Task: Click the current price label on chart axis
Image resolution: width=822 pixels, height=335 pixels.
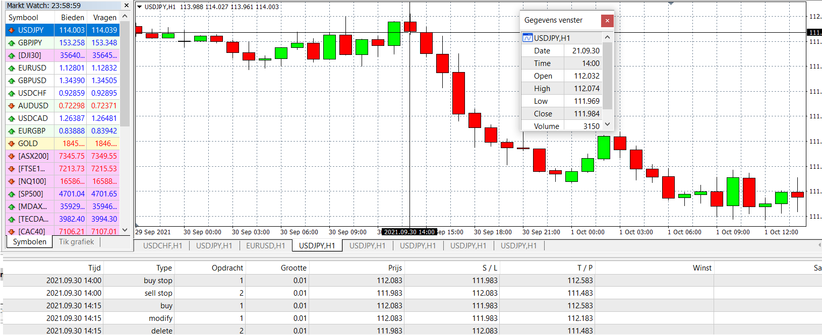Action: 814,32
